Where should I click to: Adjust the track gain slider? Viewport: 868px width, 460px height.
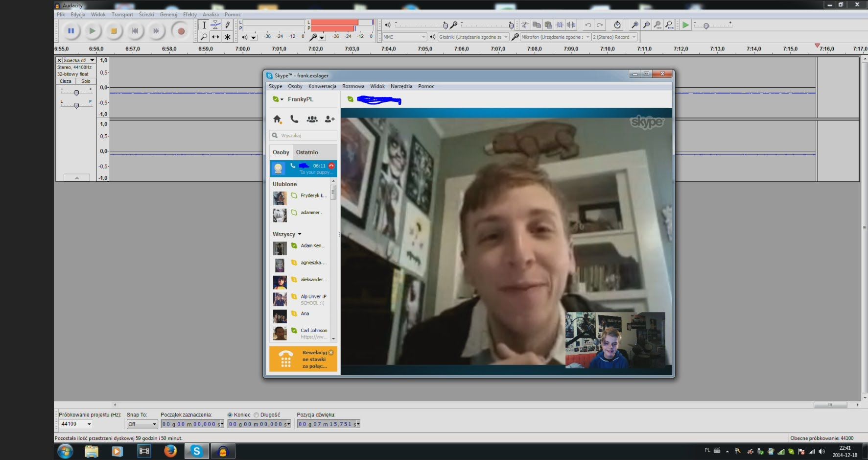pos(76,92)
